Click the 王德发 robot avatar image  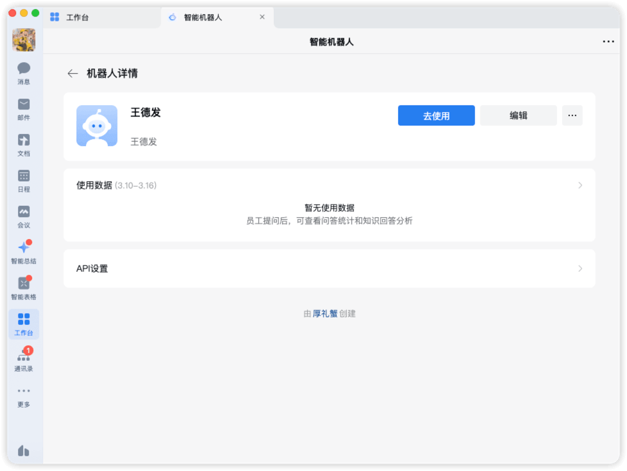[97, 126]
